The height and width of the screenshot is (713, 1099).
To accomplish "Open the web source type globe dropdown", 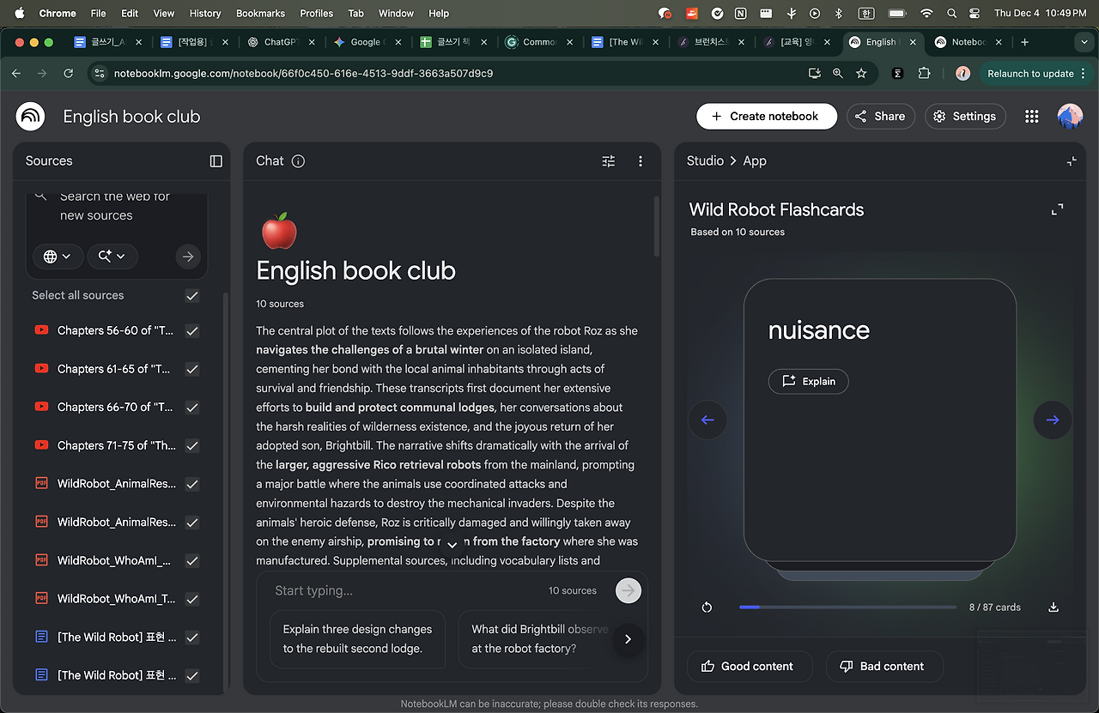I will 58,257.
